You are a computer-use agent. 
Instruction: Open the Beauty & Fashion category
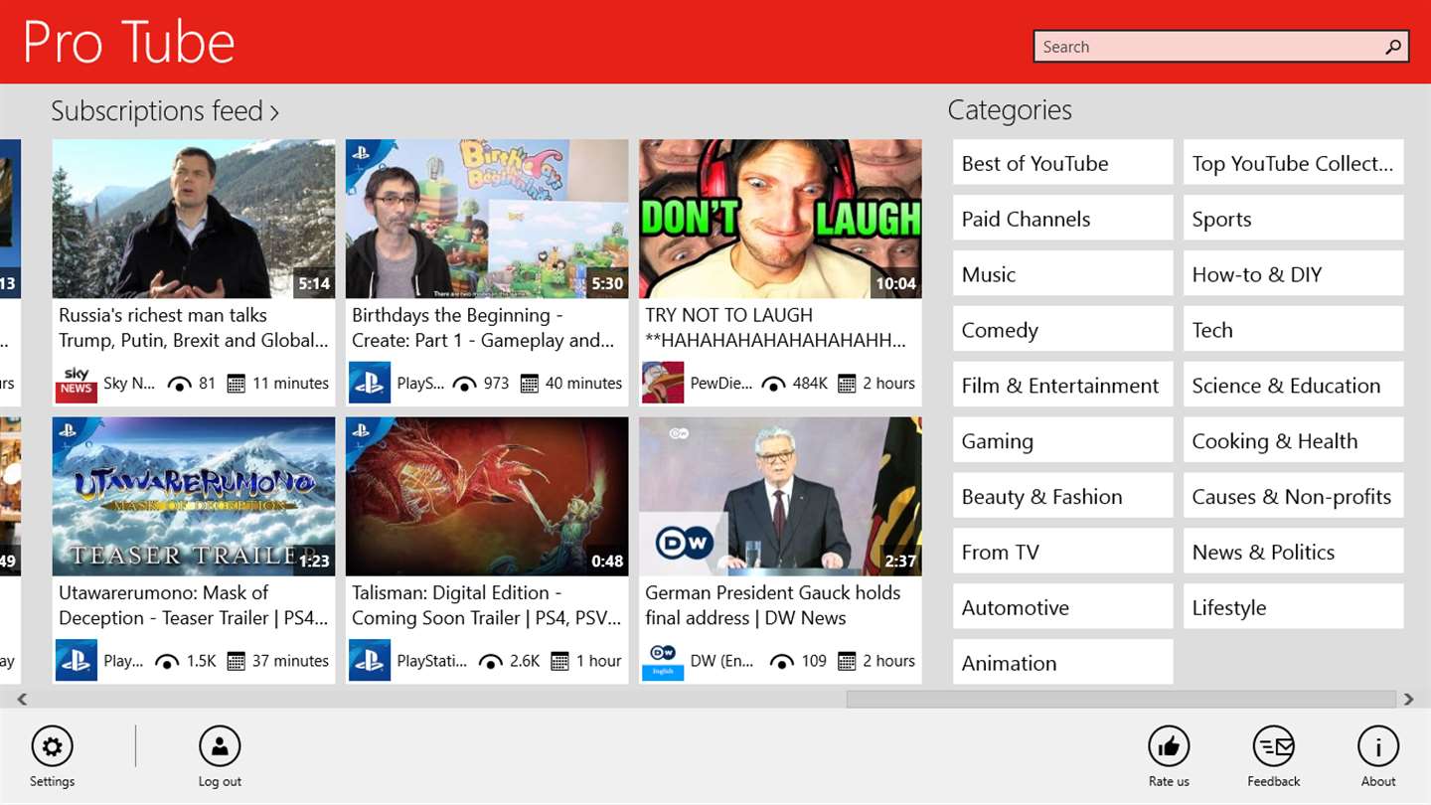[x=1063, y=496]
